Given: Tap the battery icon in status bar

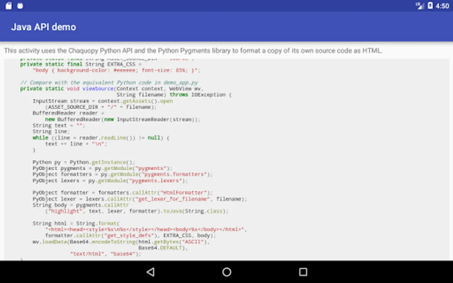Looking at the screenshot, I should click(430, 6).
